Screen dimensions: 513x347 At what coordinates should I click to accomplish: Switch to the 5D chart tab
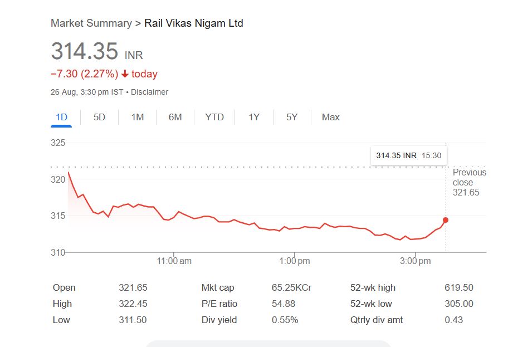[x=99, y=117]
